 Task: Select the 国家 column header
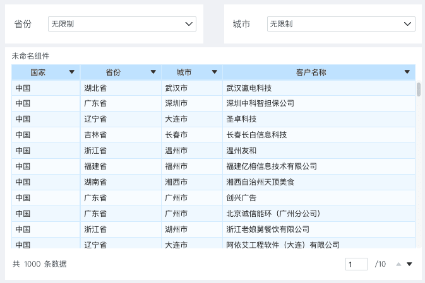[x=38, y=72]
